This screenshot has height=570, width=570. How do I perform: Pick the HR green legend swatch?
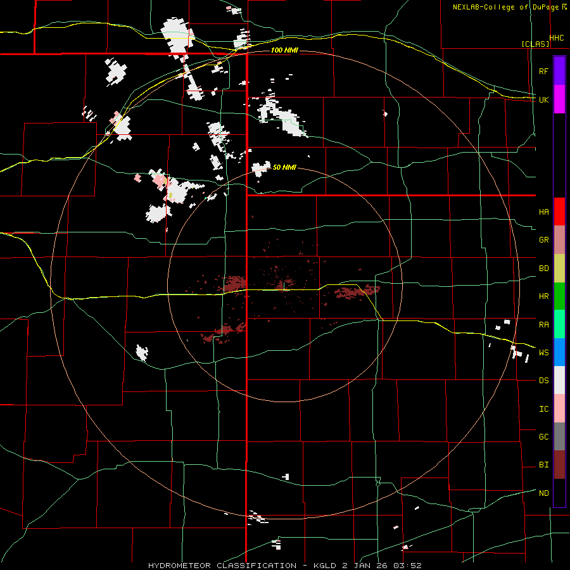point(559,296)
